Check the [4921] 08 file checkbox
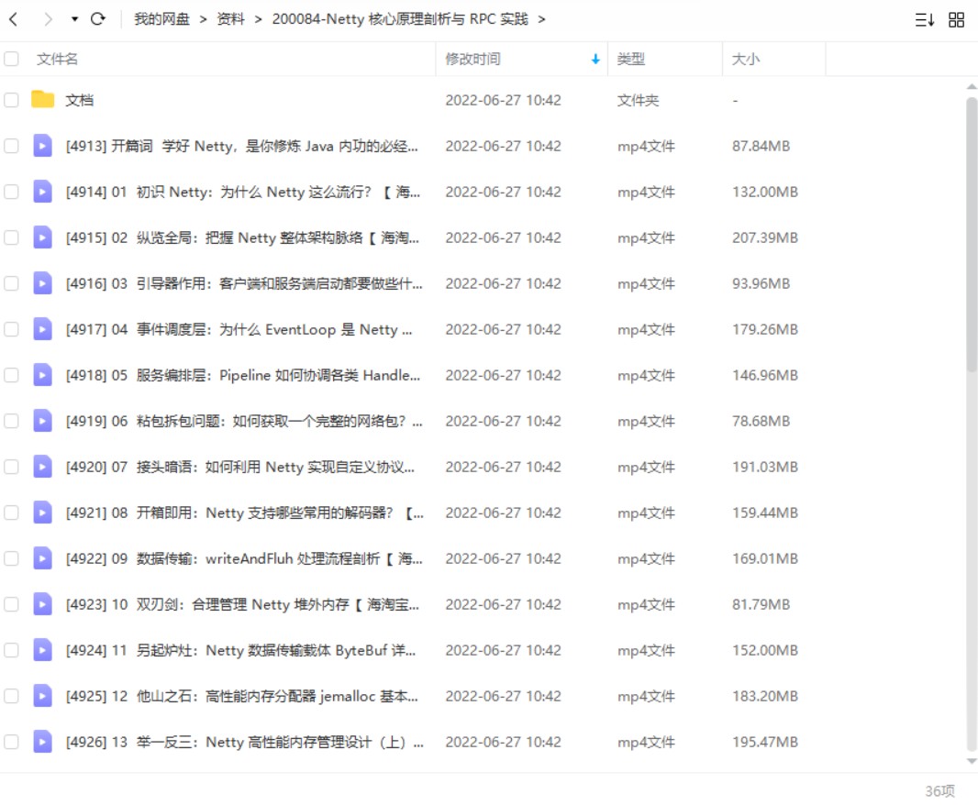 click(x=11, y=513)
